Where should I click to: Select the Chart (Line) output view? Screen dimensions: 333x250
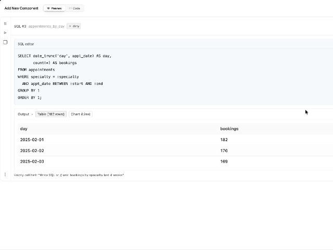[81, 114]
